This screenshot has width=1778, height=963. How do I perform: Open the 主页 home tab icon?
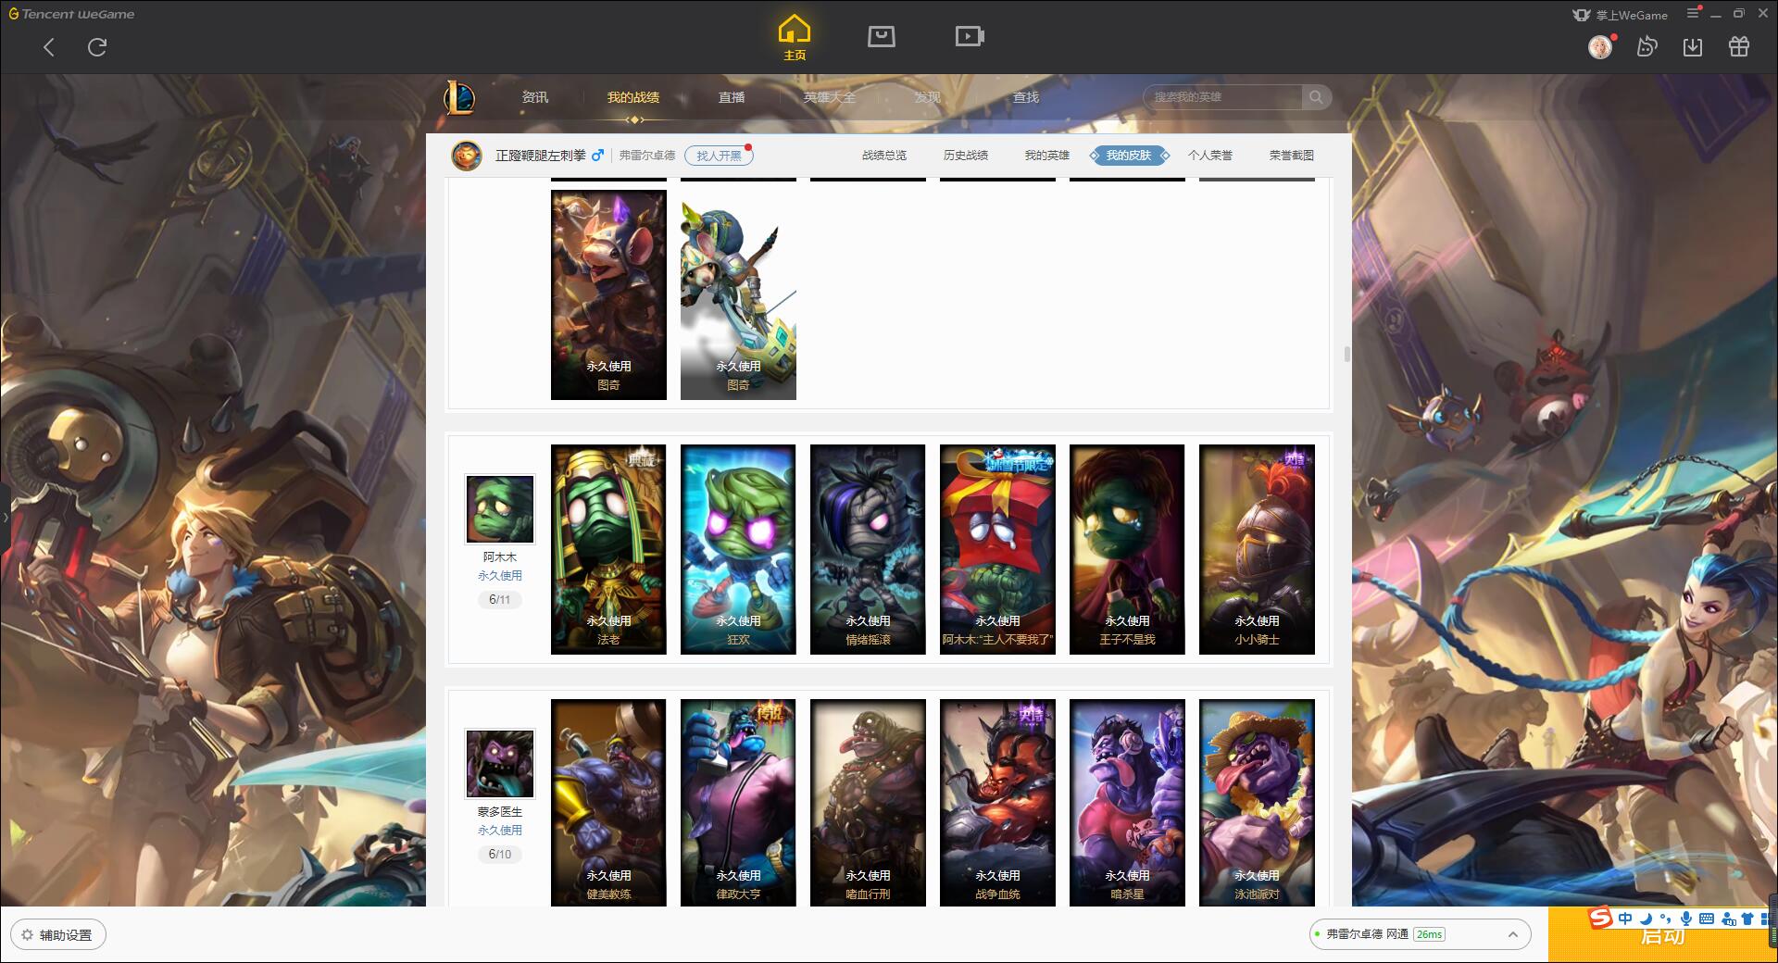[x=795, y=37]
